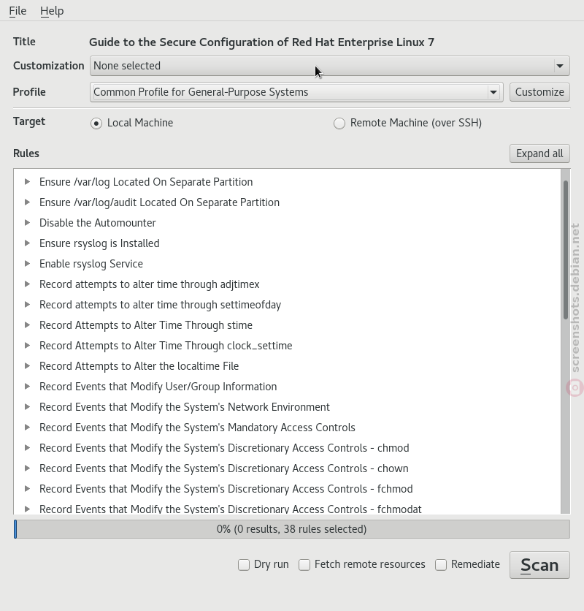
Task: Expand the 'Network Environment' rule
Action: (27, 407)
